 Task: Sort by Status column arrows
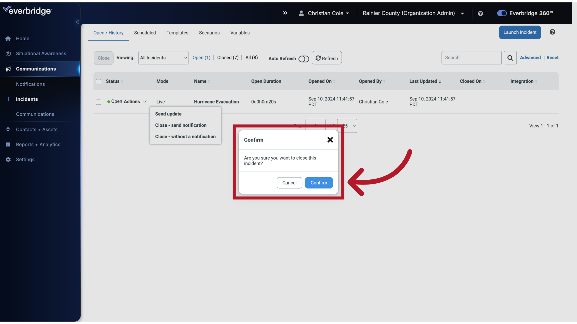[x=122, y=81]
